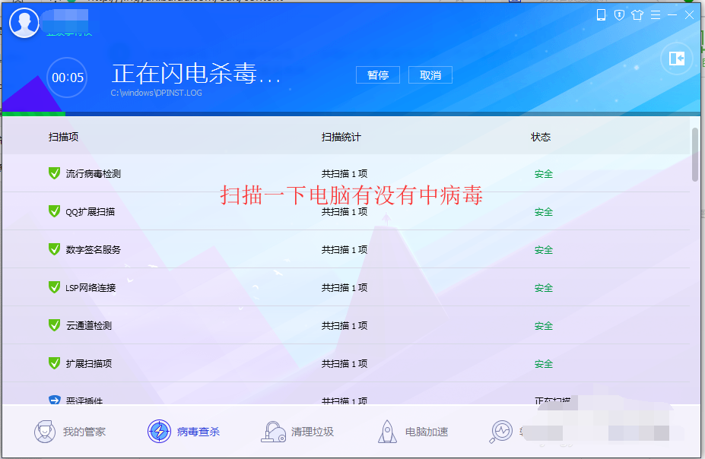Click the green shield beside 云通道检测
This screenshot has width=705, height=459.
tap(55, 325)
